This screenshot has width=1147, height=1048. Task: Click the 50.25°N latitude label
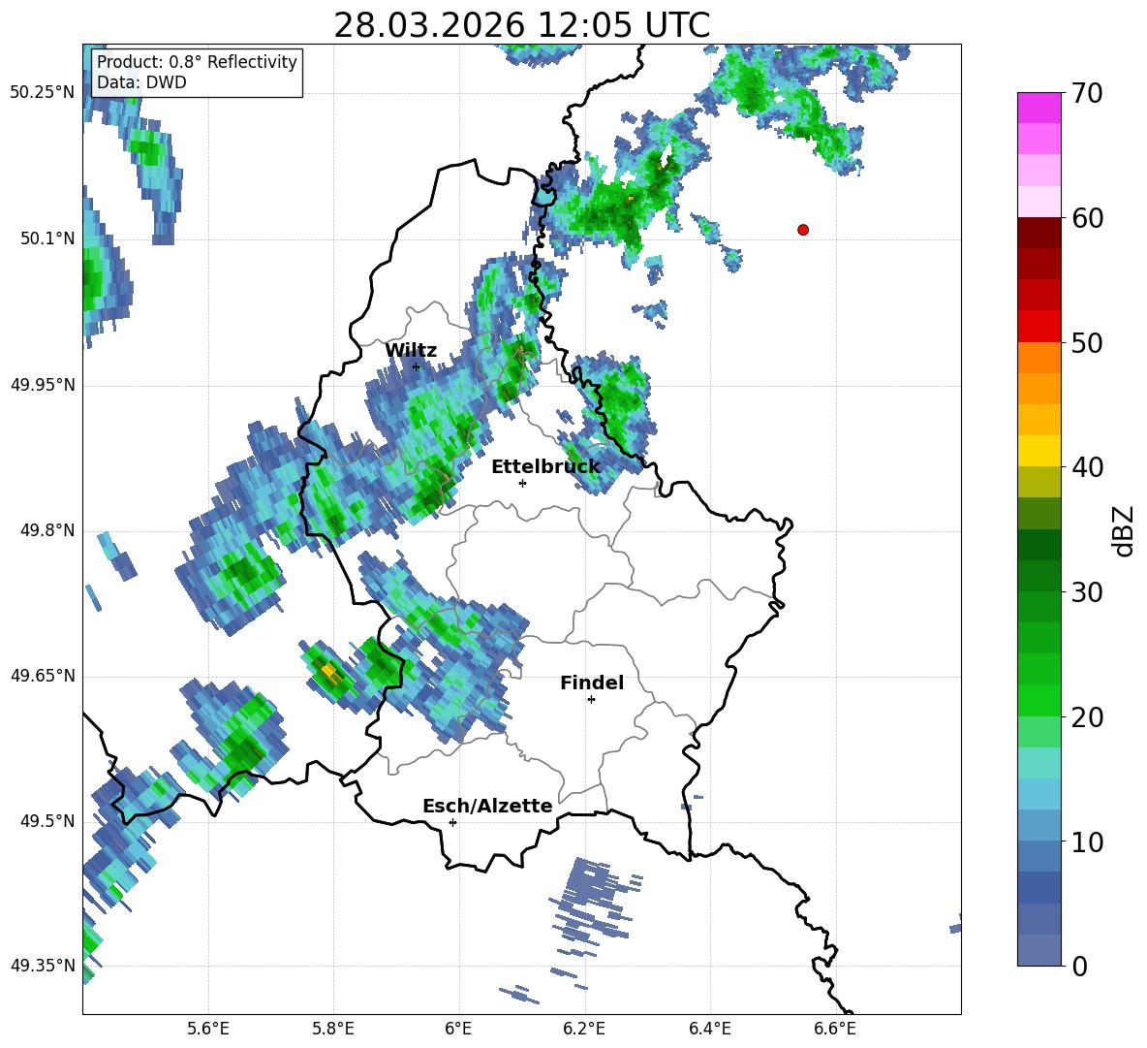pos(43,93)
